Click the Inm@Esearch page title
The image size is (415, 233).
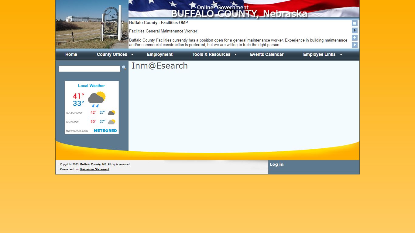coord(159,66)
